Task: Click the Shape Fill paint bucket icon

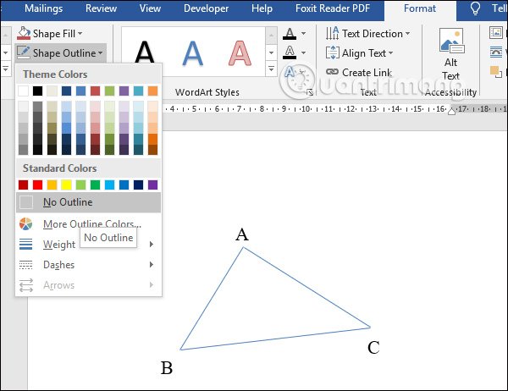Action: click(24, 33)
